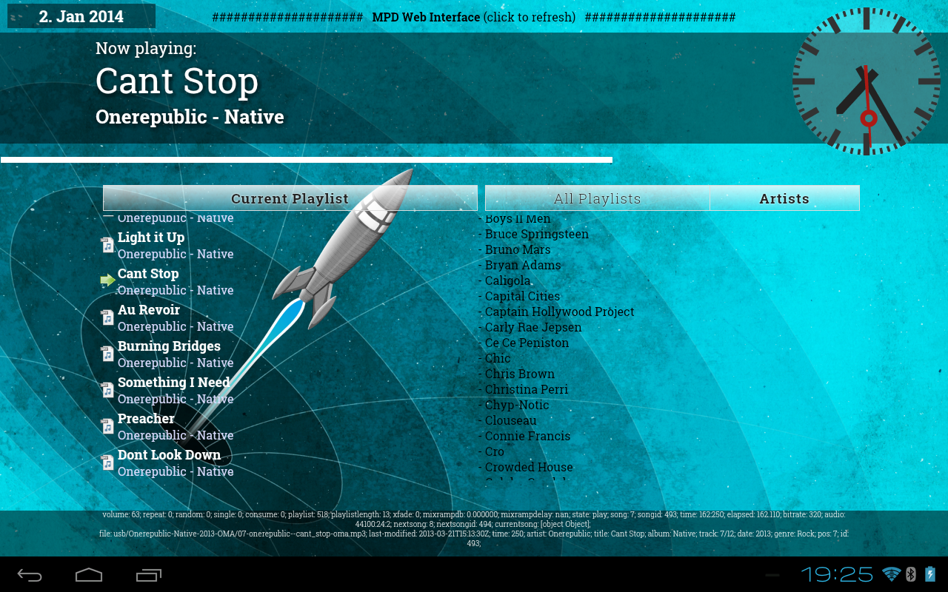Viewport: 948px width, 592px height.
Task: Click the music file icon beside Au Revoir
Action: (x=108, y=317)
